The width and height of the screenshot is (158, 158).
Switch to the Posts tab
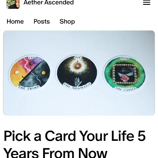coord(42,21)
